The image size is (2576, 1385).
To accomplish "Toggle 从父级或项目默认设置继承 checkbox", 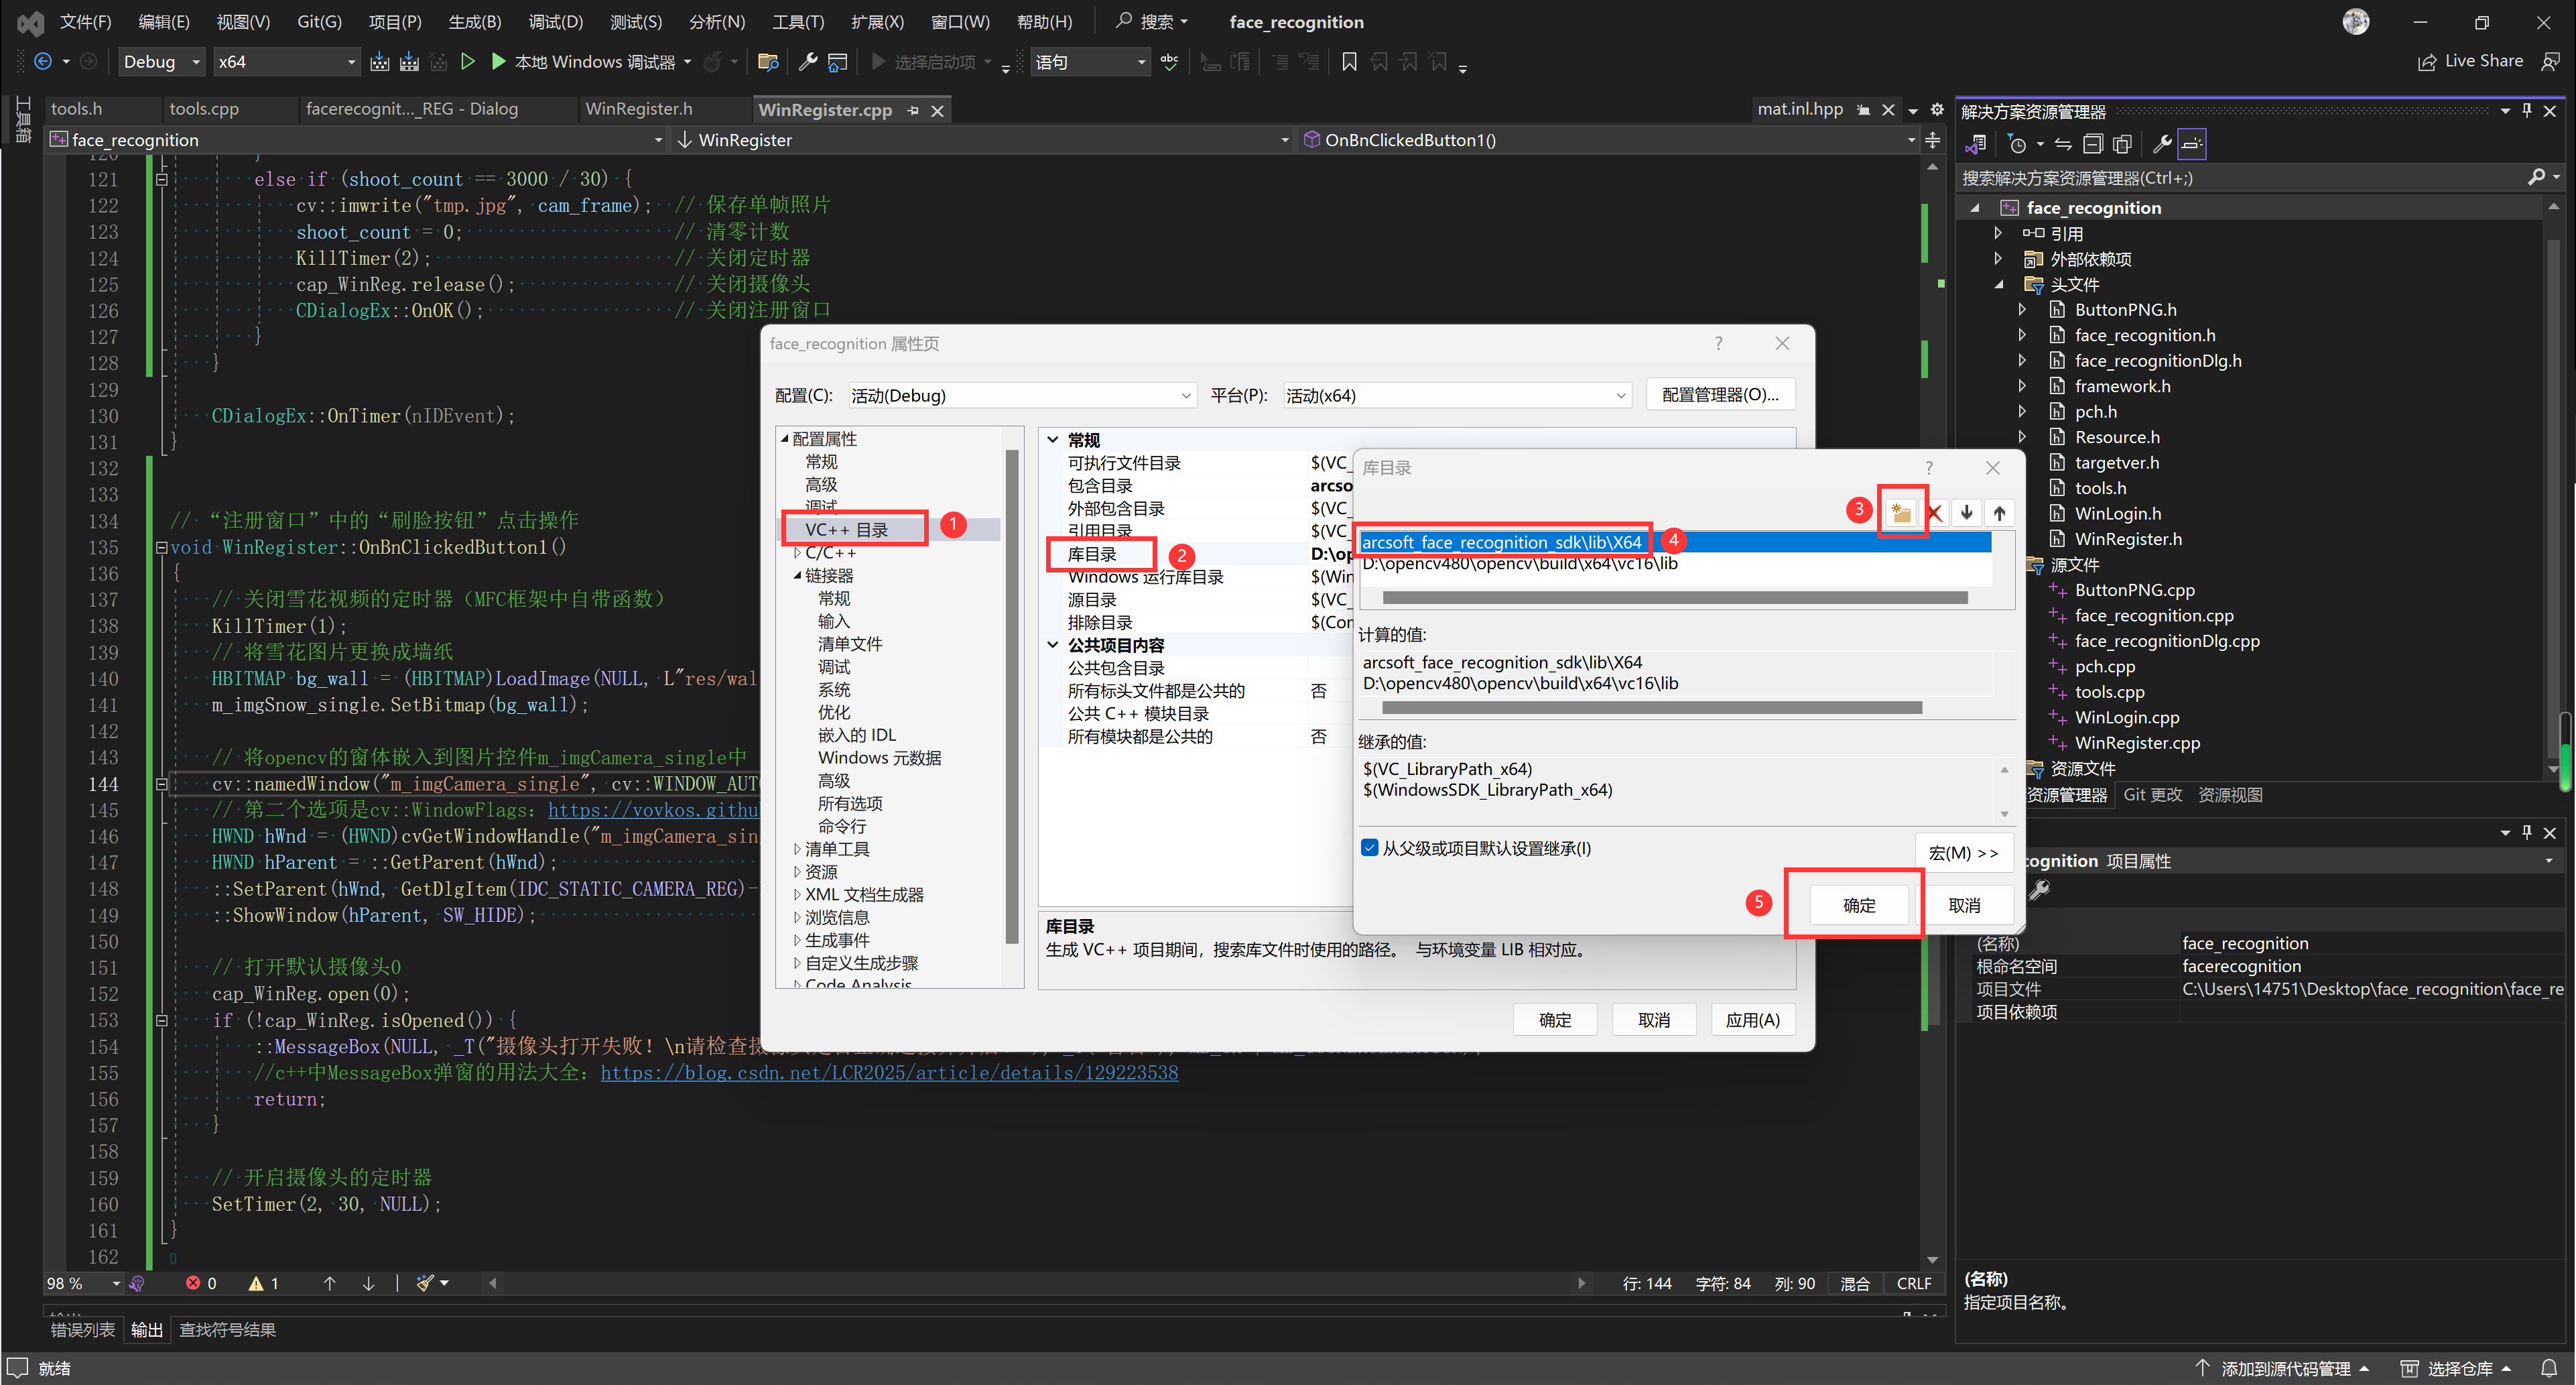I will (x=1370, y=849).
